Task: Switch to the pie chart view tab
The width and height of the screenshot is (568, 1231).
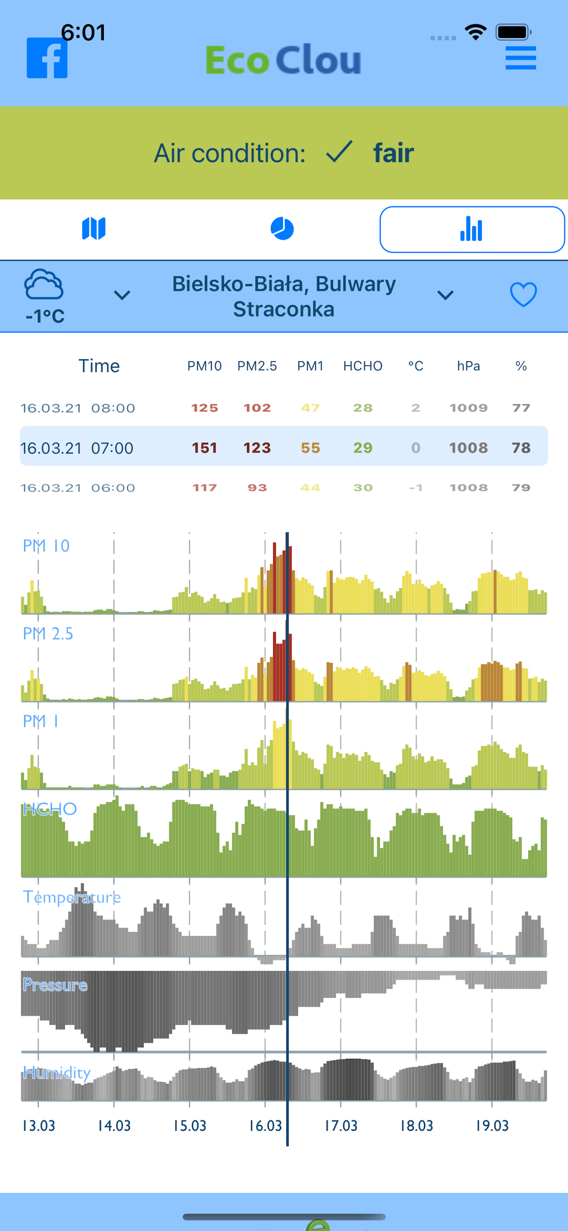Action: (282, 229)
